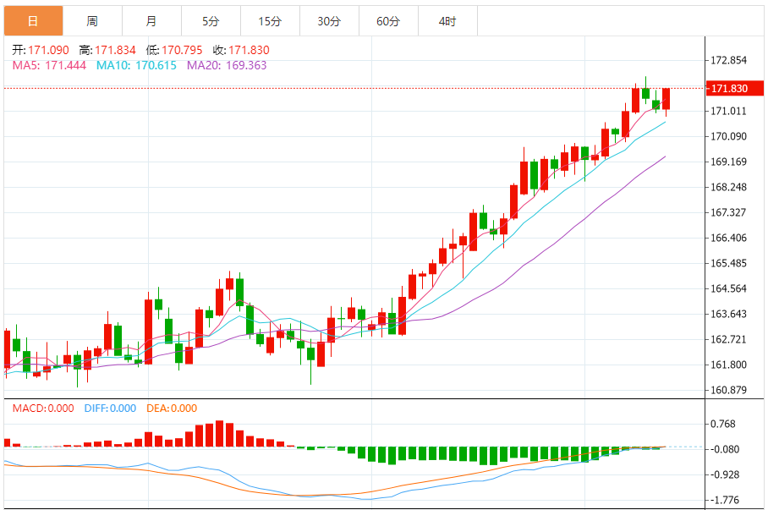Open the 15分 timeframe tab
The width and height of the screenshot is (768, 510).
pyautogui.click(x=271, y=21)
